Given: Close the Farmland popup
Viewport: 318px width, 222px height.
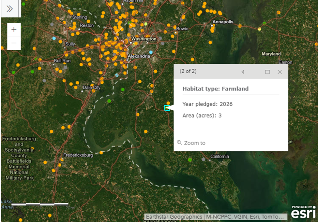Looking at the screenshot, I should [x=280, y=72].
